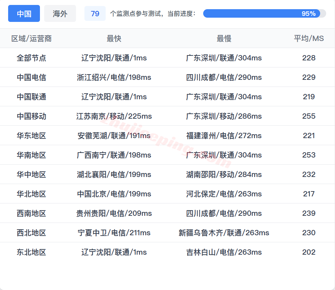The width and height of the screenshot is (335, 290).
Task: Click average value 230 for 西北地区
Action: click(x=309, y=233)
